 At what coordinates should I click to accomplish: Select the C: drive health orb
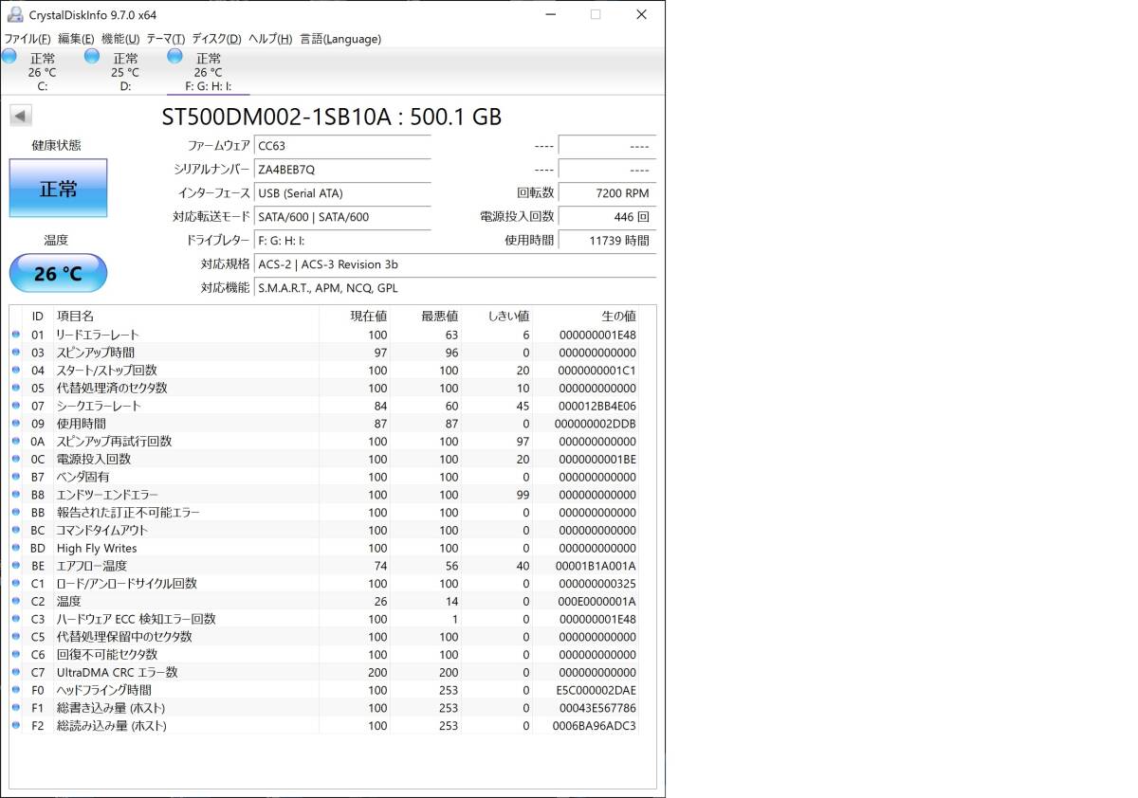point(9,57)
